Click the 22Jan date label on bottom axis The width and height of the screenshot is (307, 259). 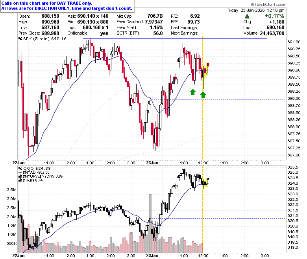click(x=18, y=255)
